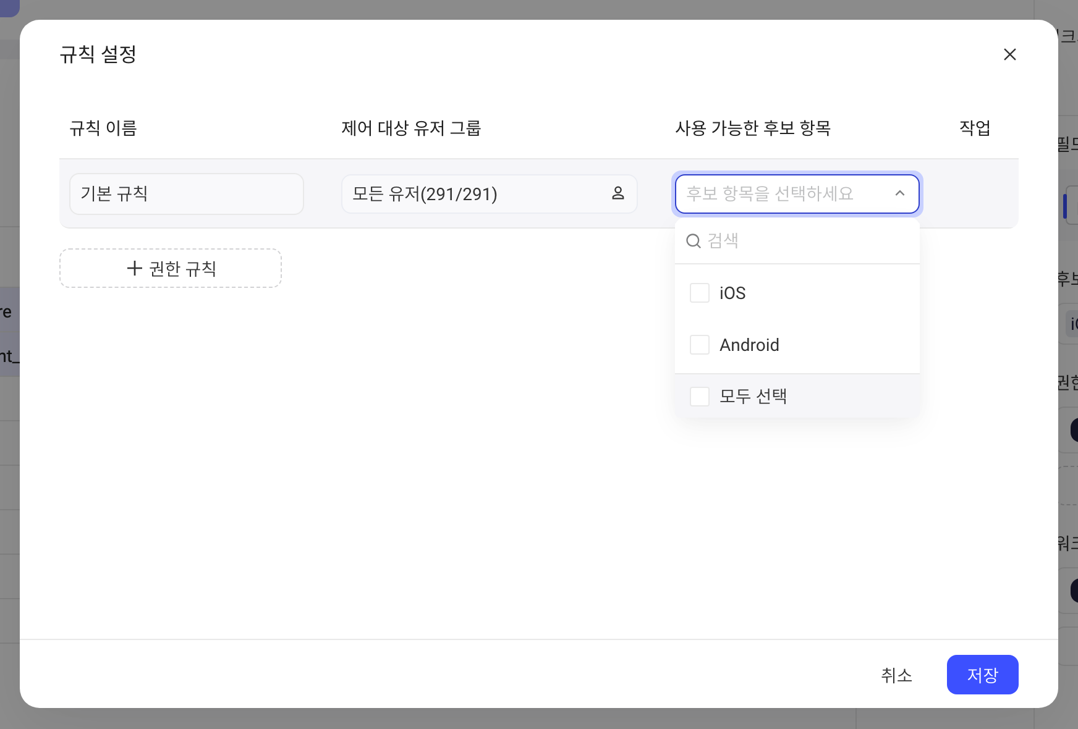Edit the 기본 규칙 name field
1078x729 pixels.
click(187, 194)
